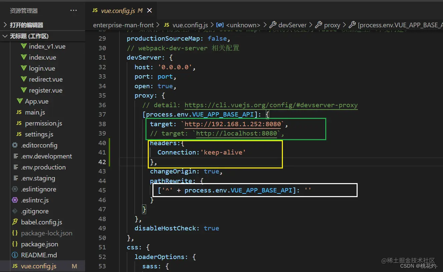Collapse the 无标题 (工作区) section
Screen dimensions: 443x272
42,36
